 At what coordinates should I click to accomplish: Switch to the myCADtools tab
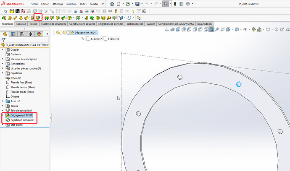coord(204,24)
